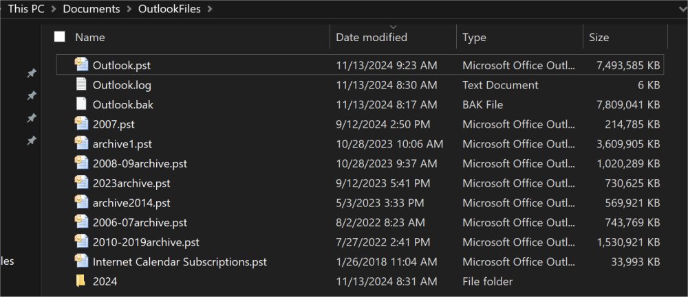The width and height of the screenshot is (688, 297).
Task: Select the 2024 folder name
Action: [x=105, y=281]
